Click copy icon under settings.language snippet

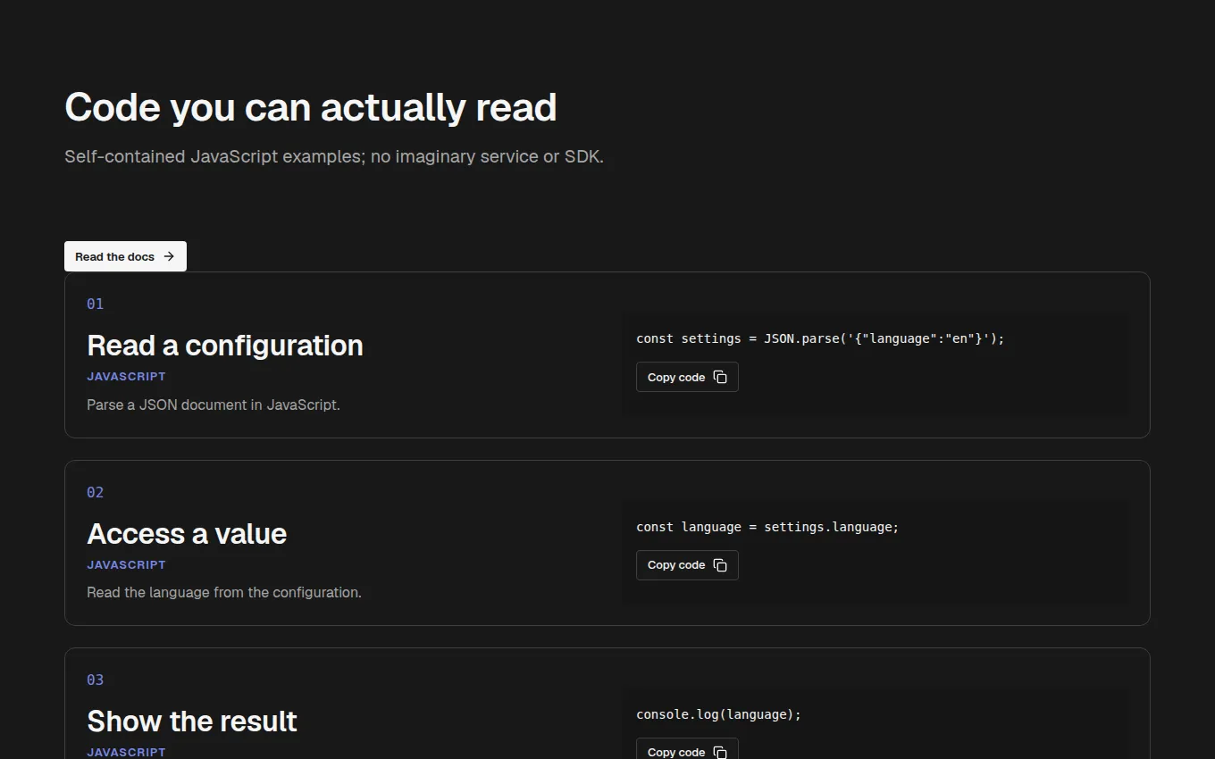720,565
